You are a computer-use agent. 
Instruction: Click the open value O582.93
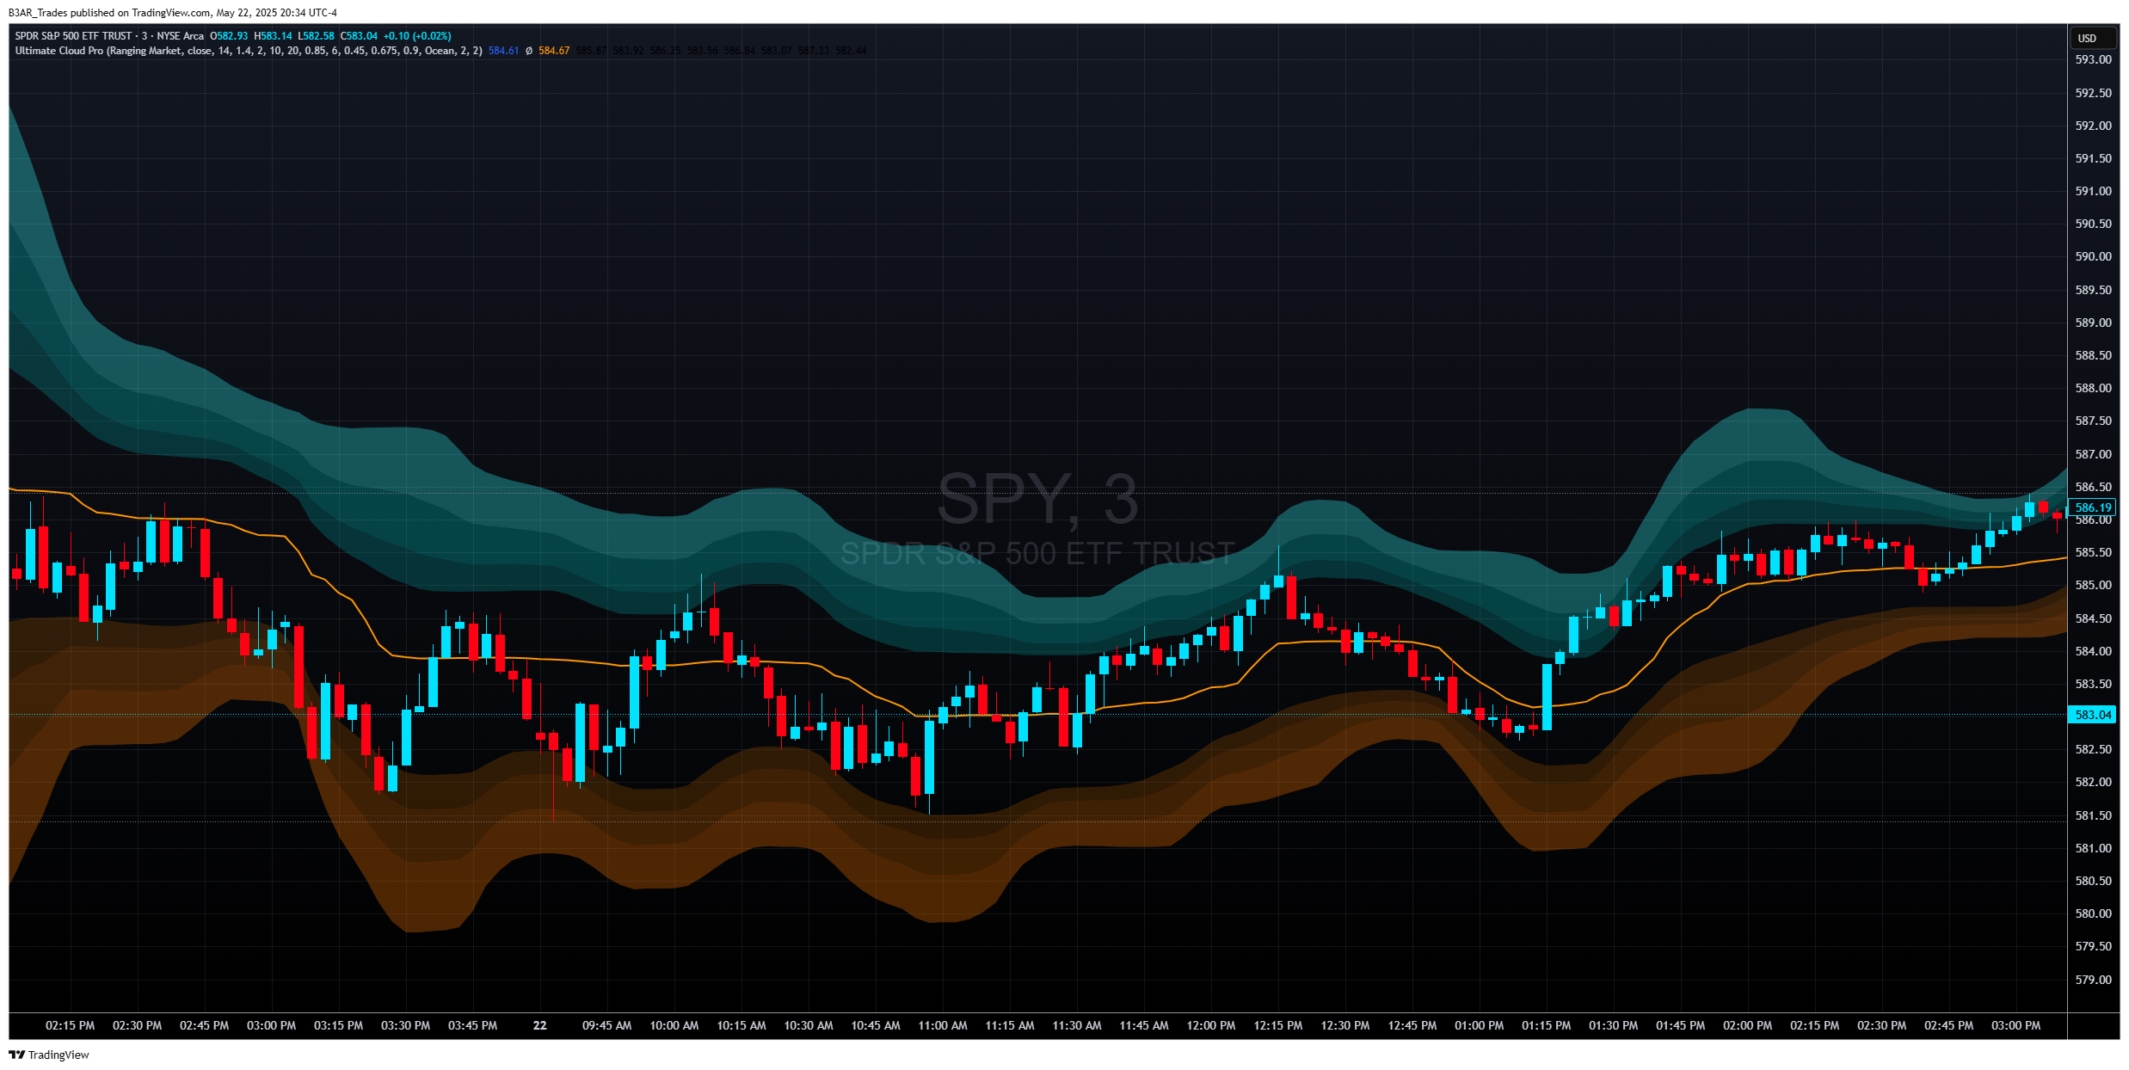[x=229, y=36]
